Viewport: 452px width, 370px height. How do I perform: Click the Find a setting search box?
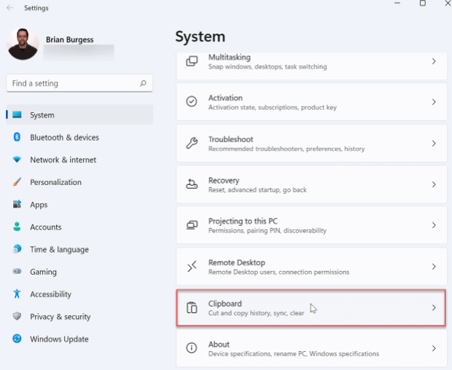[x=79, y=83]
